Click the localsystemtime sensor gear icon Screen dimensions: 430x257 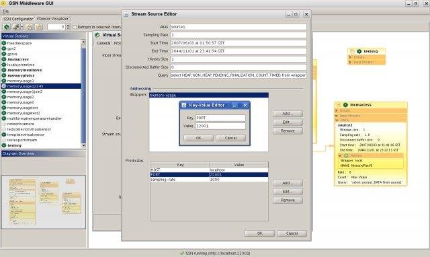[x=4, y=65]
